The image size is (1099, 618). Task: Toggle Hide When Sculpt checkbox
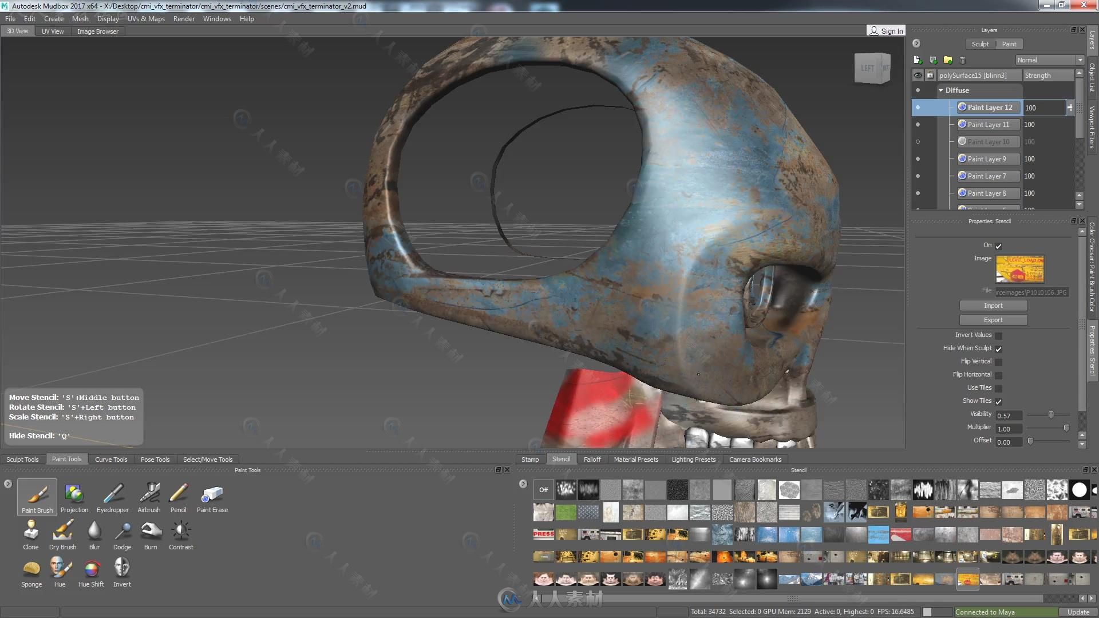click(x=998, y=349)
